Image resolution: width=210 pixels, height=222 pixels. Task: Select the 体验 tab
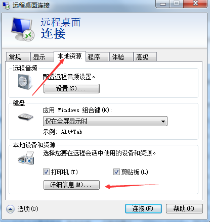coord(121,57)
